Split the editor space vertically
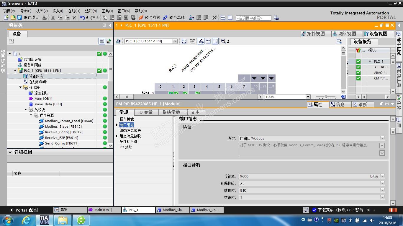403x226 pixels. [x=230, y=18]
